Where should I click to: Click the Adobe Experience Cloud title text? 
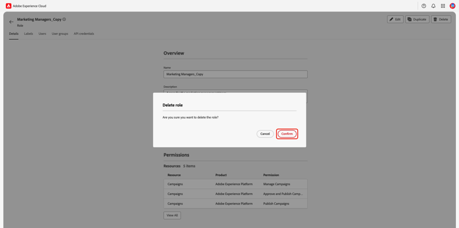pos(29,6)
